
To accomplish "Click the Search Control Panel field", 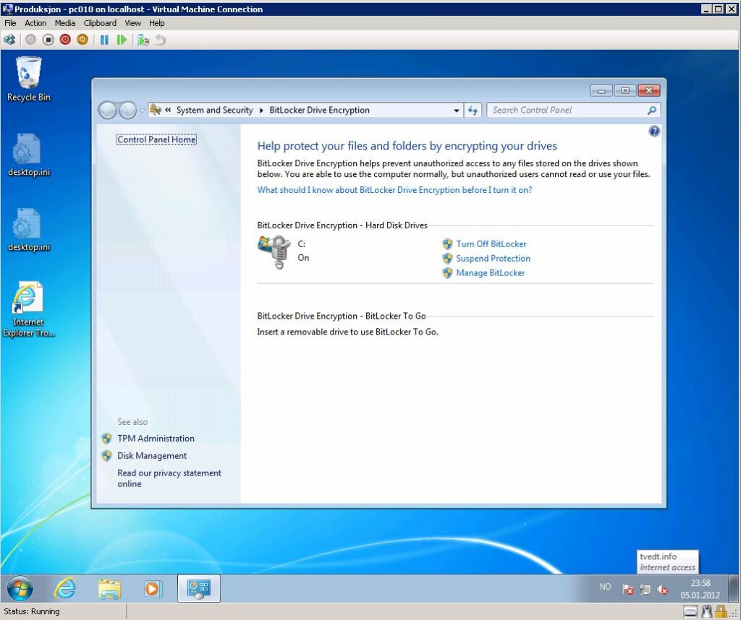I will point(568,111).
